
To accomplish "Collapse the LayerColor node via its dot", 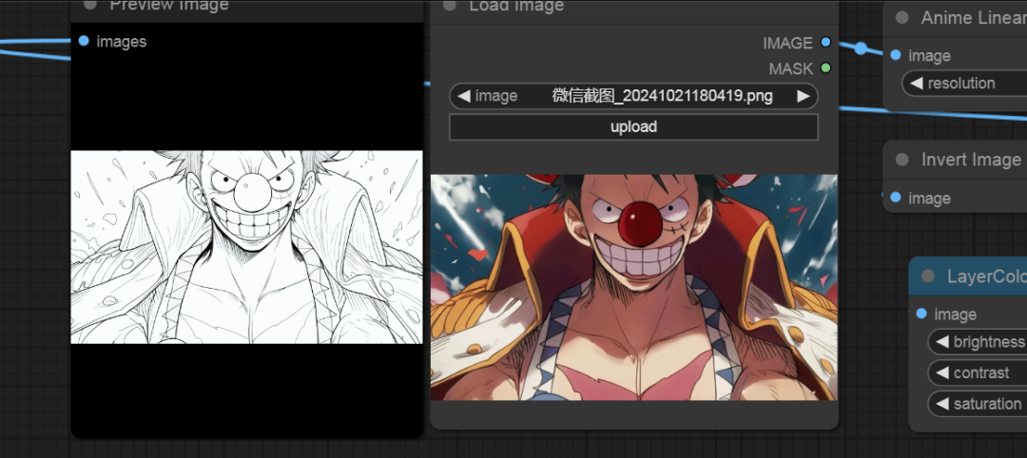I will 927,277.
